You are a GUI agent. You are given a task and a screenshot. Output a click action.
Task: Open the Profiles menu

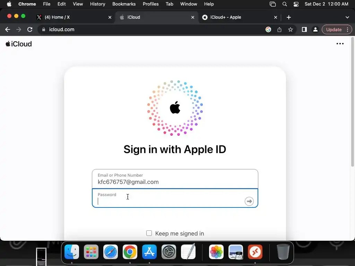pos(150,4)
